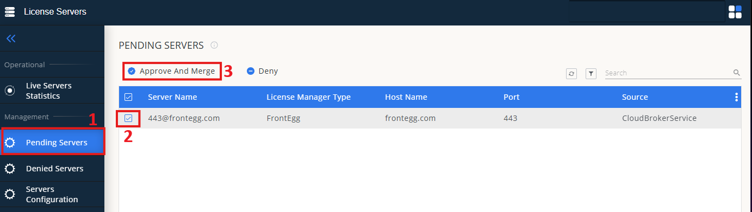The width and height of the screenshot is (752, 212).
Task: Sort by Source column
Action: click(x=635, y=97)
